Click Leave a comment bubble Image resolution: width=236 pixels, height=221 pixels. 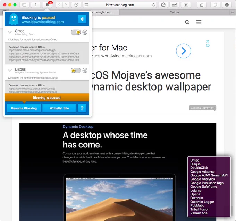tap(203, 108)
